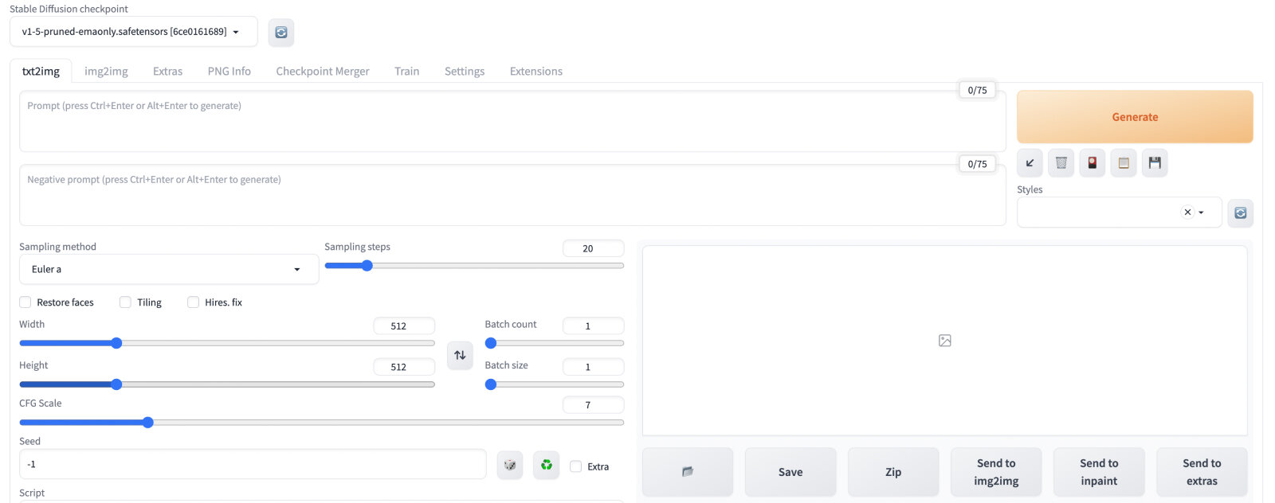Show extra networks with the red card icon
This screenshot has width=1275, height=503.
[1092, 163]
